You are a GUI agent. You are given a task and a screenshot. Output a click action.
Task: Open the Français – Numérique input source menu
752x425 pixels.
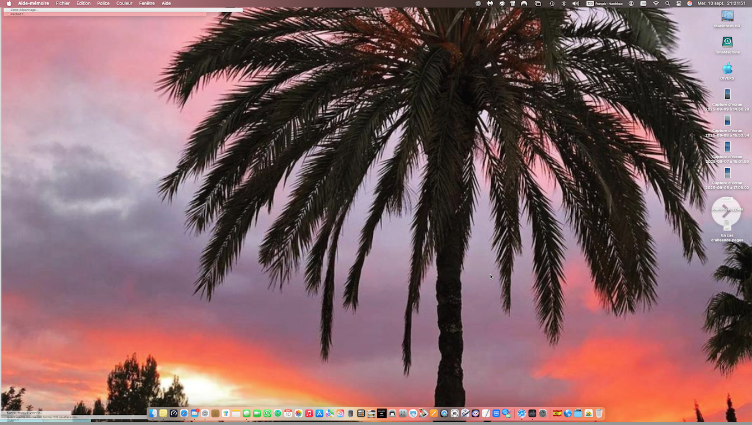point(604,3)
